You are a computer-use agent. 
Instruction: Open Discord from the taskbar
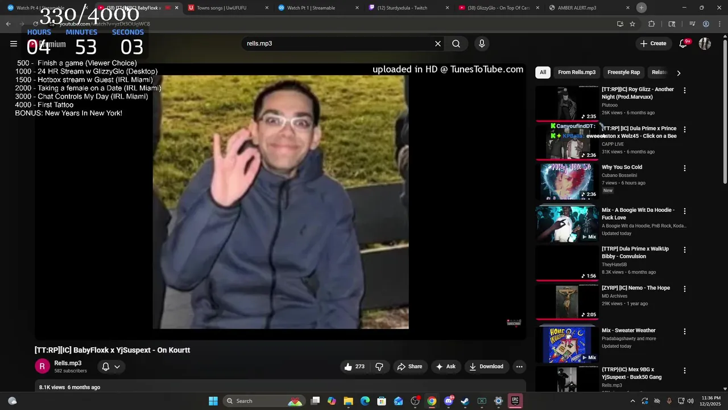pyautogui.click(x=448, y=401)
